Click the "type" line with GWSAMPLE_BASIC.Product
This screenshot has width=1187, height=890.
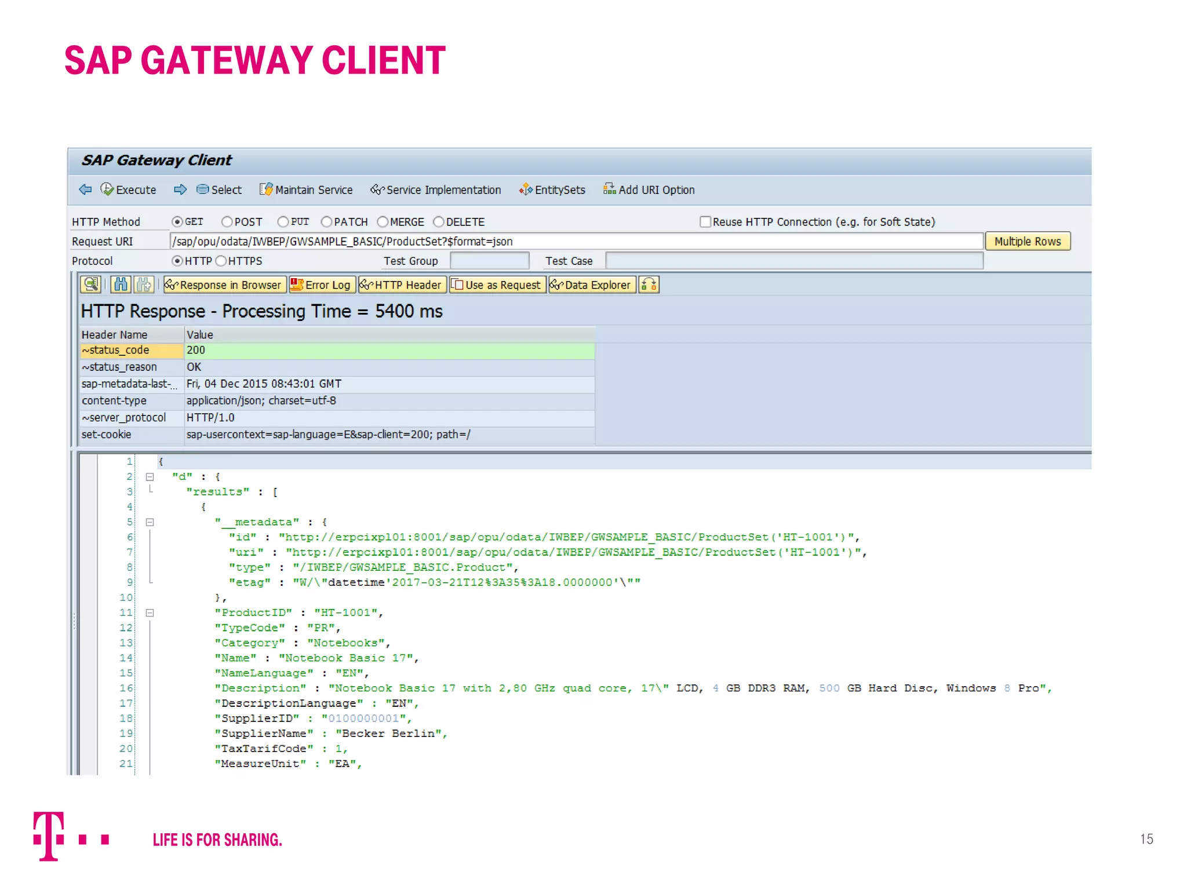373,567
